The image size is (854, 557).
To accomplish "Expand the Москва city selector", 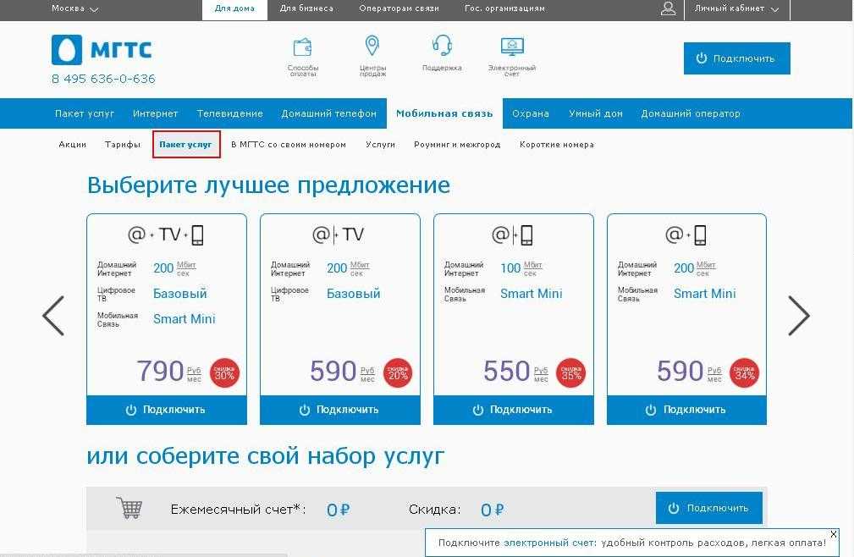I will click(x=74, y=8).
